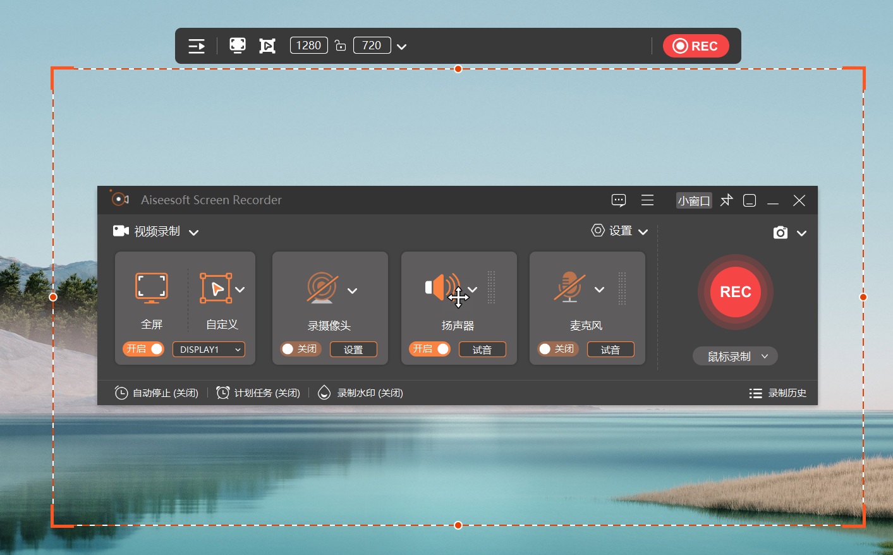Click the aspect ratio lock icon between 1280 and 720
This screenshot has width=893, height=555.
tap(342, 45)
